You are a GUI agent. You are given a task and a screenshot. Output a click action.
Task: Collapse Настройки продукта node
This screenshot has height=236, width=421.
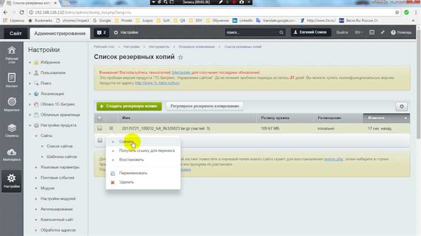tap(30, 125)
